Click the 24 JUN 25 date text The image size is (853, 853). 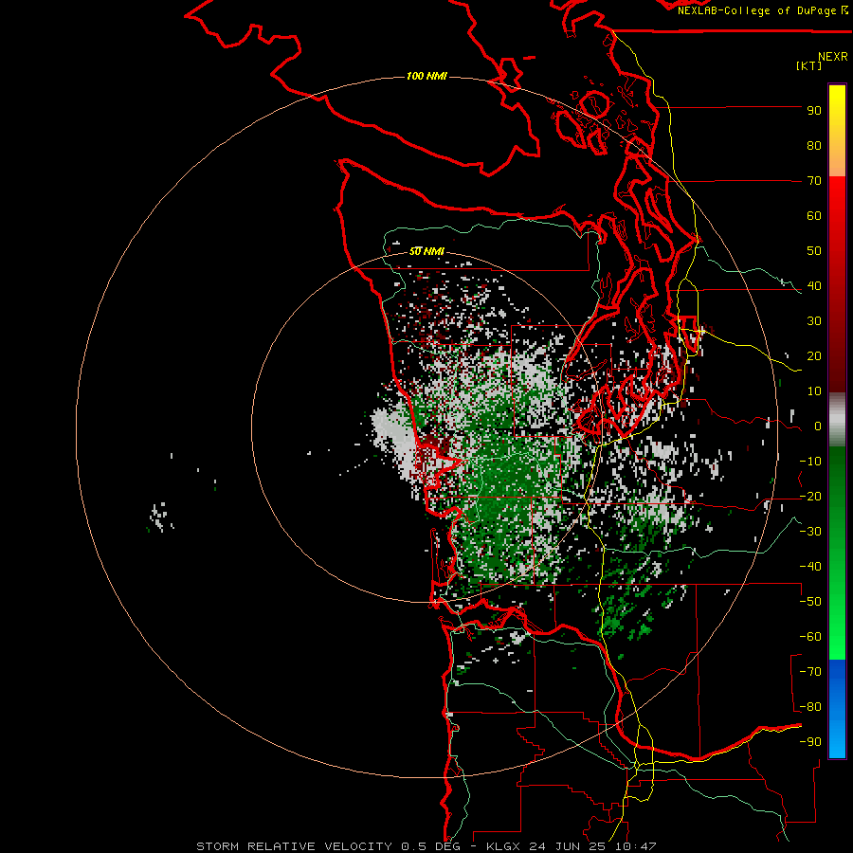pos(568,846)
